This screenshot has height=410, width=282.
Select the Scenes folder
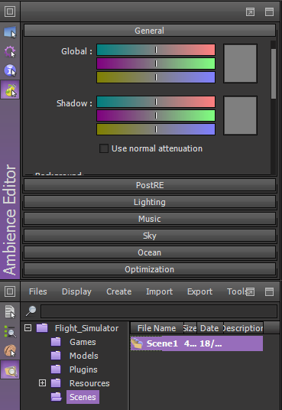point(83,397)
